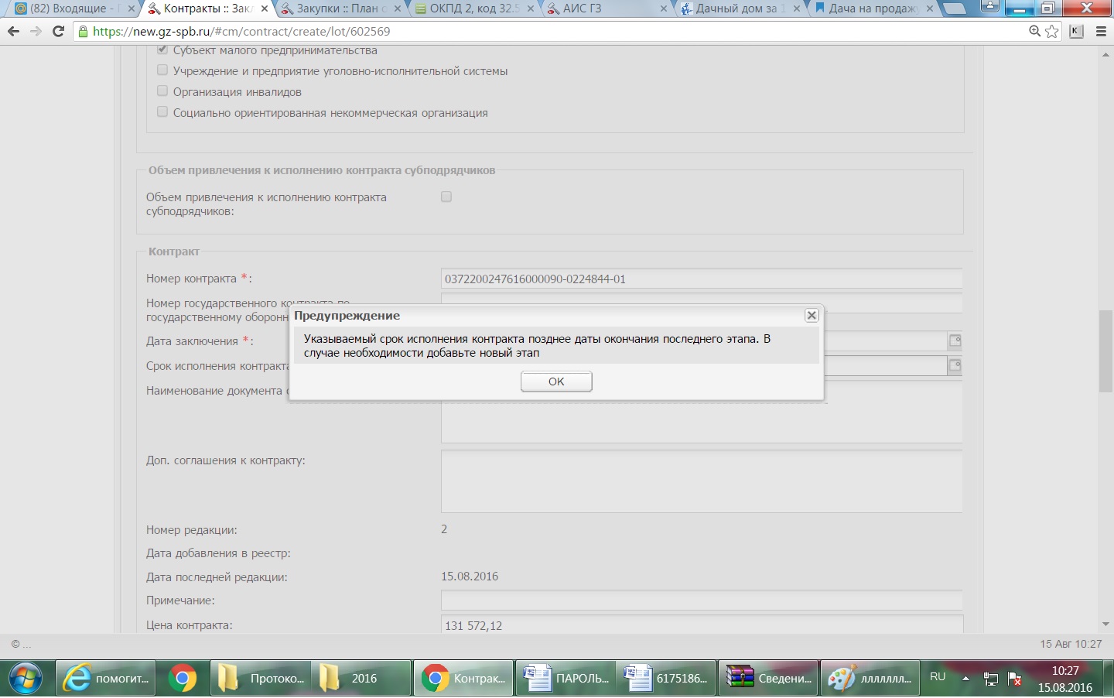Go back with the browser back arrow

(x=13, y=31)
